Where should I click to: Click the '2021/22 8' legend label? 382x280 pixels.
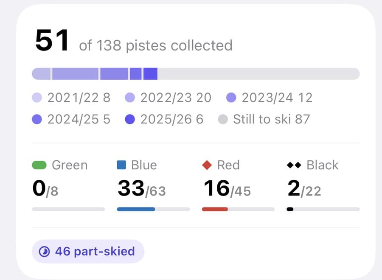coord(79,98)
